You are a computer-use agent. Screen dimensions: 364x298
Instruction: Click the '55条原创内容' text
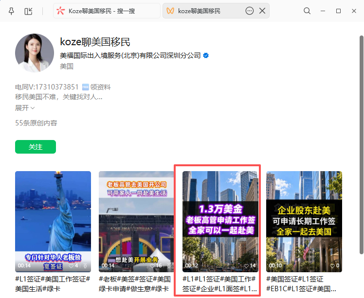pos(36,123)
